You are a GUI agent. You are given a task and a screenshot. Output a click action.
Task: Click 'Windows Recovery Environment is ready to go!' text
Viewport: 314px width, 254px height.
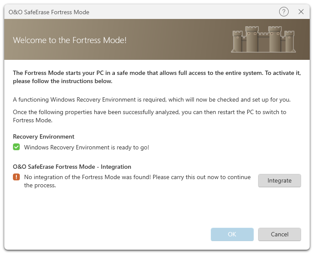pyautogui.click(x=86, y=147)
